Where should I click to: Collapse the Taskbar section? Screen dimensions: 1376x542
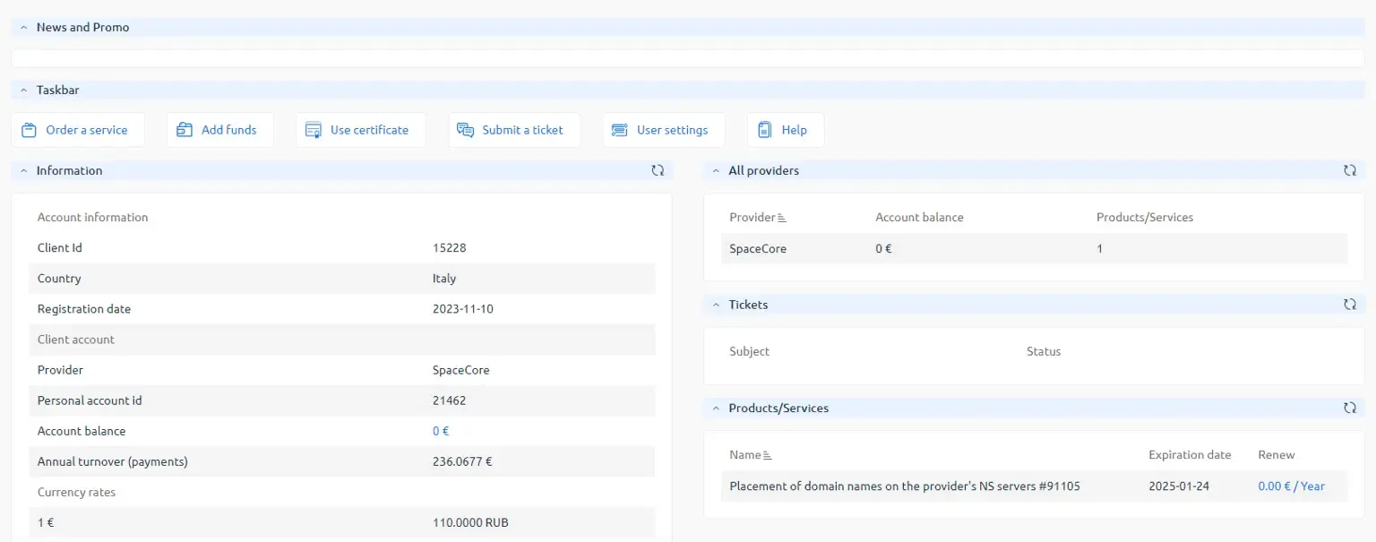click(x=24, y=90)
